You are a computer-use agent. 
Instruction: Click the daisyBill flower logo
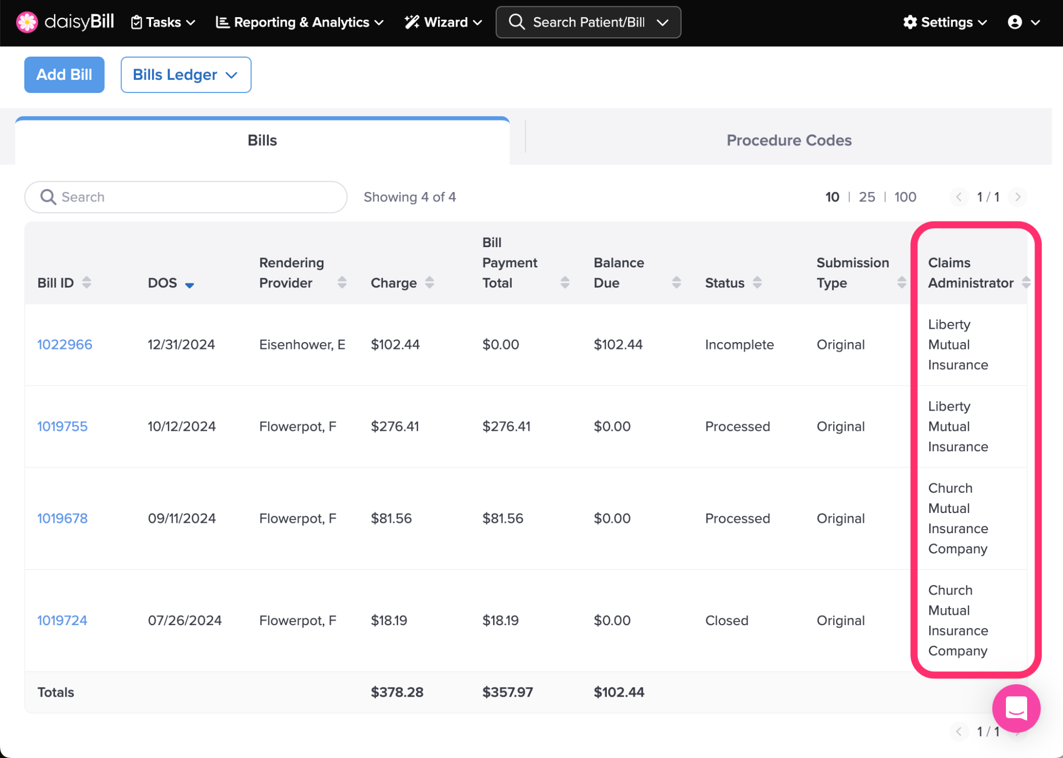pyautogui.click(x=27, y=22)
